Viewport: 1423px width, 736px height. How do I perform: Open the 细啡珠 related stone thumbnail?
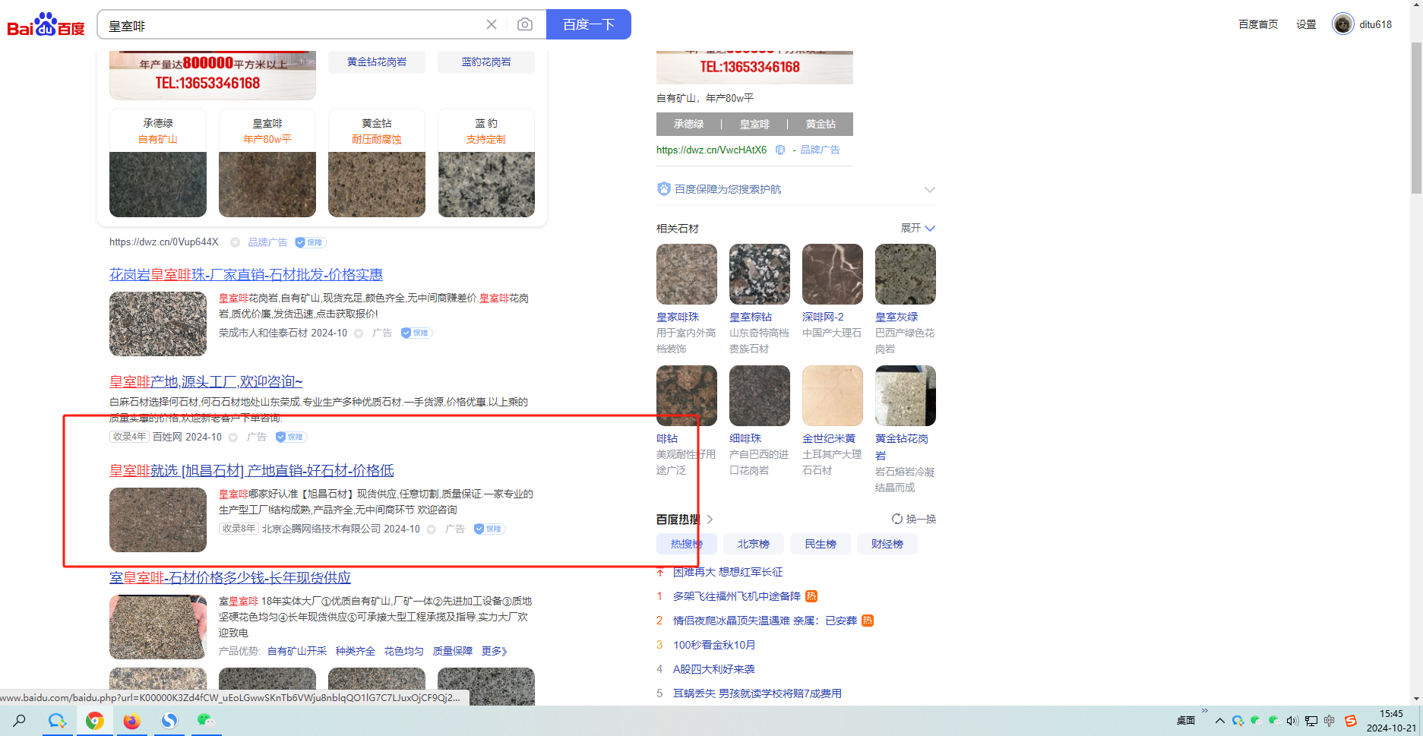point(760,396)
